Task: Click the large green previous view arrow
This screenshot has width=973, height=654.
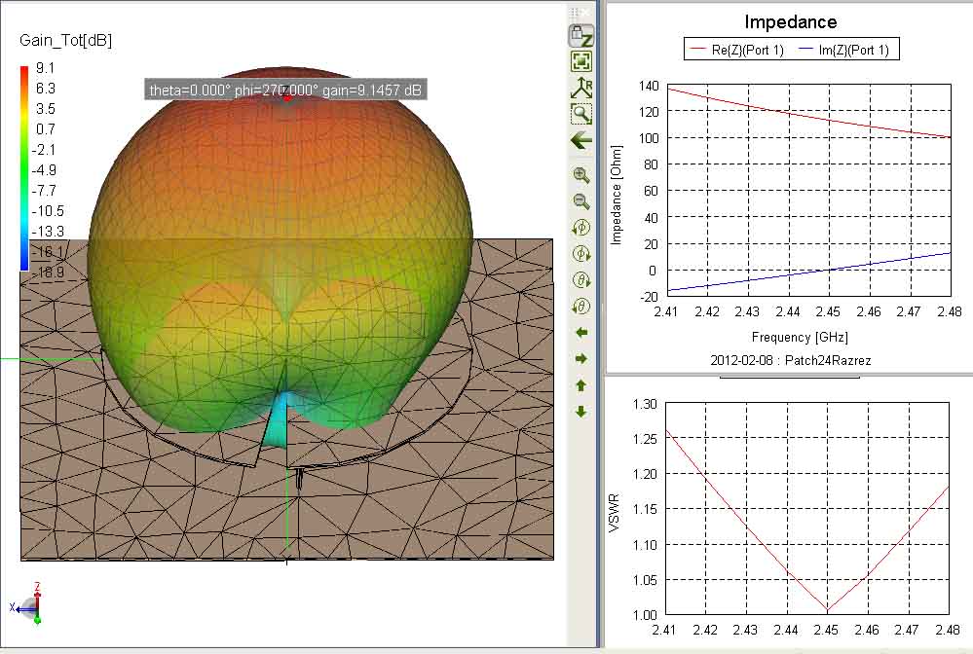Action: pos(580,141)
